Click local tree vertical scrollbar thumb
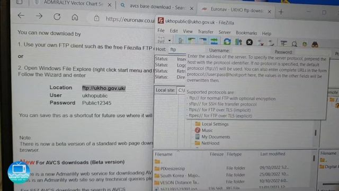 pos(316,133)
